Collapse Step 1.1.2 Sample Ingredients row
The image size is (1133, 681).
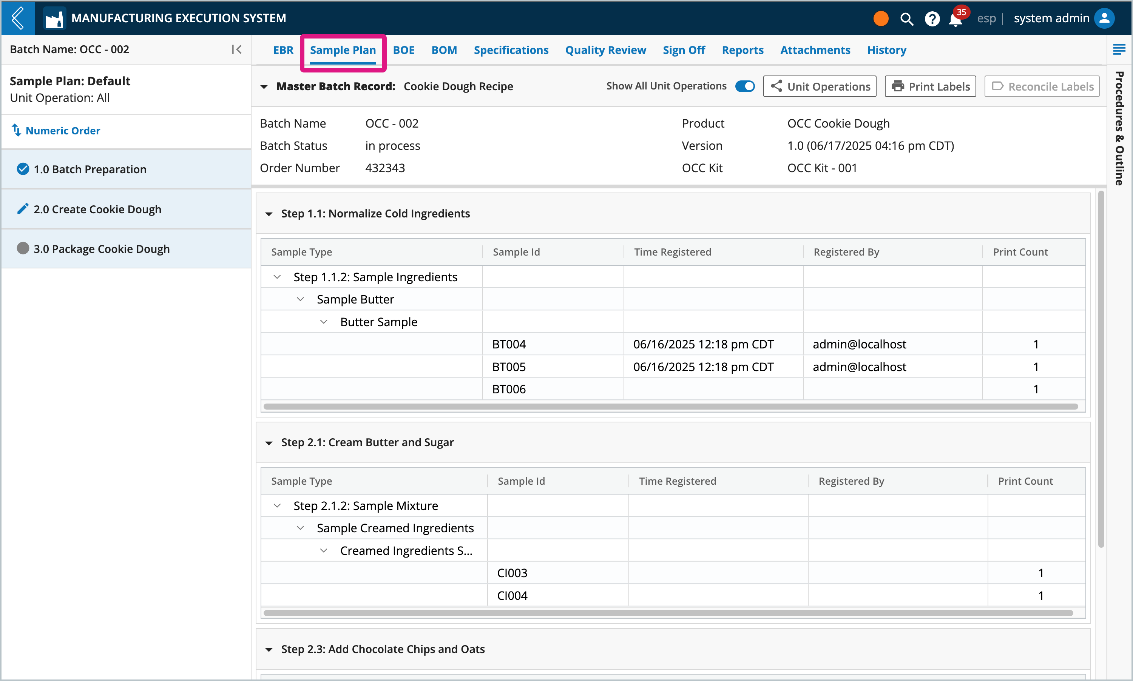pyautogui.click(x=277, y=277)
